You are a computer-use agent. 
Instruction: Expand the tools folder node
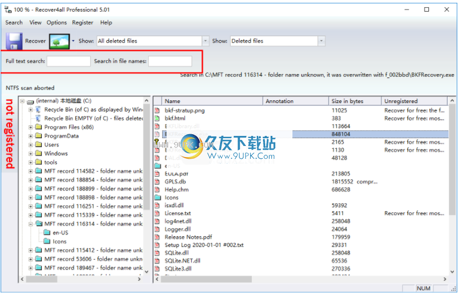pos(31,163)
